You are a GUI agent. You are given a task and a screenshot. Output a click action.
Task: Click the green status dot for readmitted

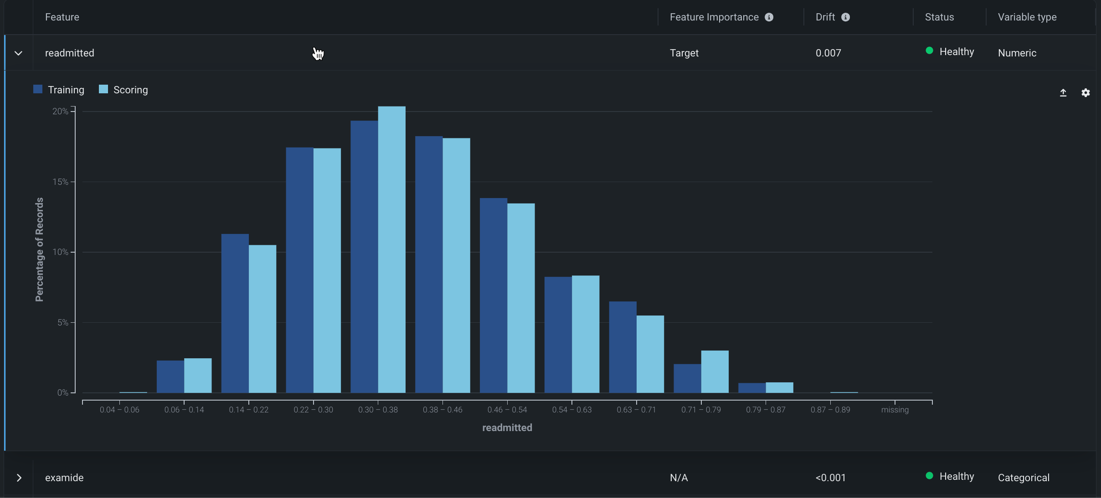tap(929, 51)
